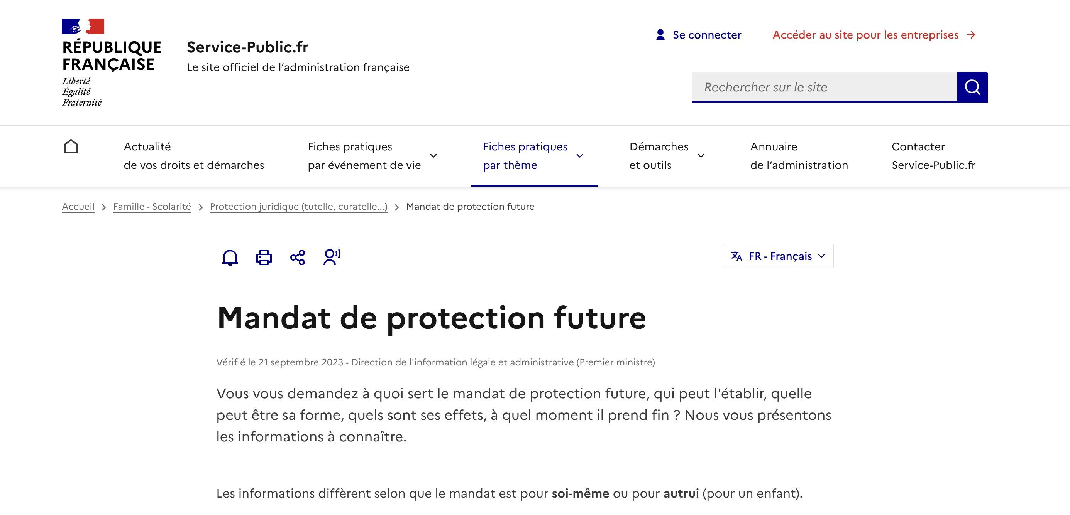Click the home icon in navigation bar

71,146
